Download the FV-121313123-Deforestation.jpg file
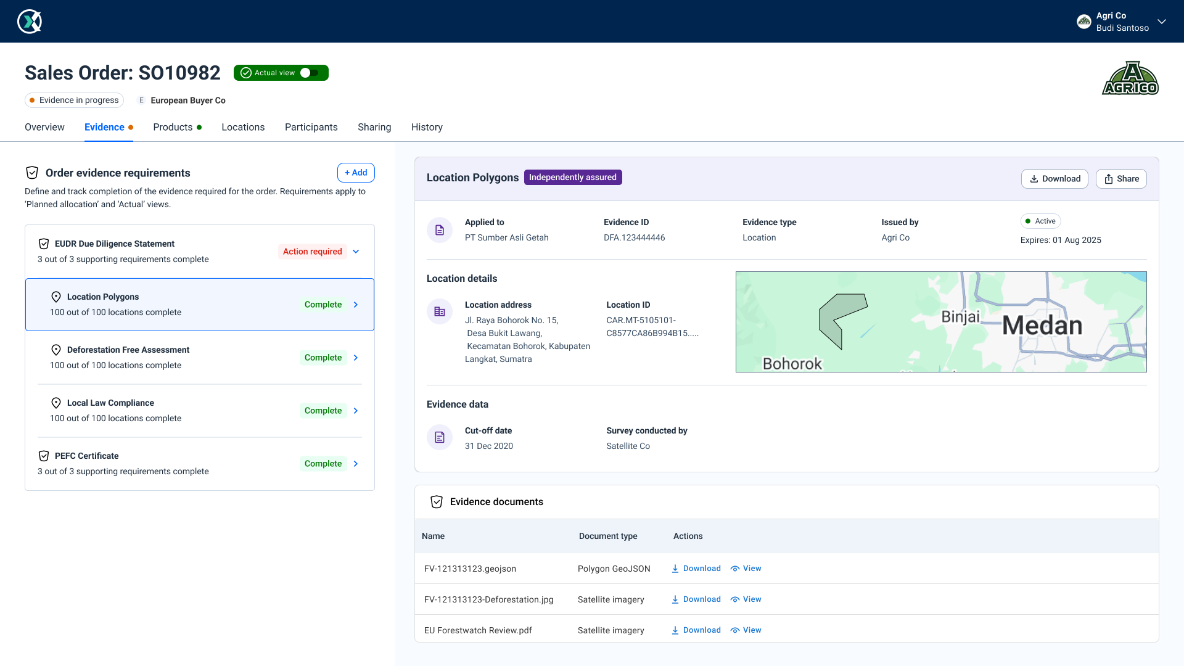 pos(696,599)
